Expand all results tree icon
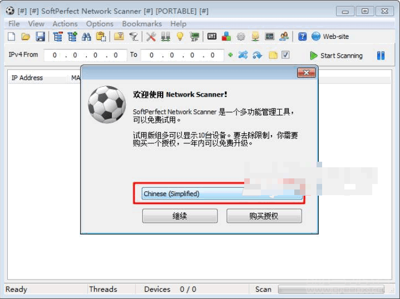 point(72,37)
